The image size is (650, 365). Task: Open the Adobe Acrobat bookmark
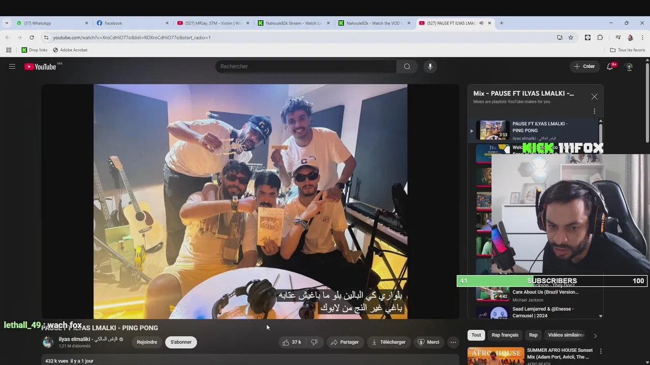(x=70, y=50)
